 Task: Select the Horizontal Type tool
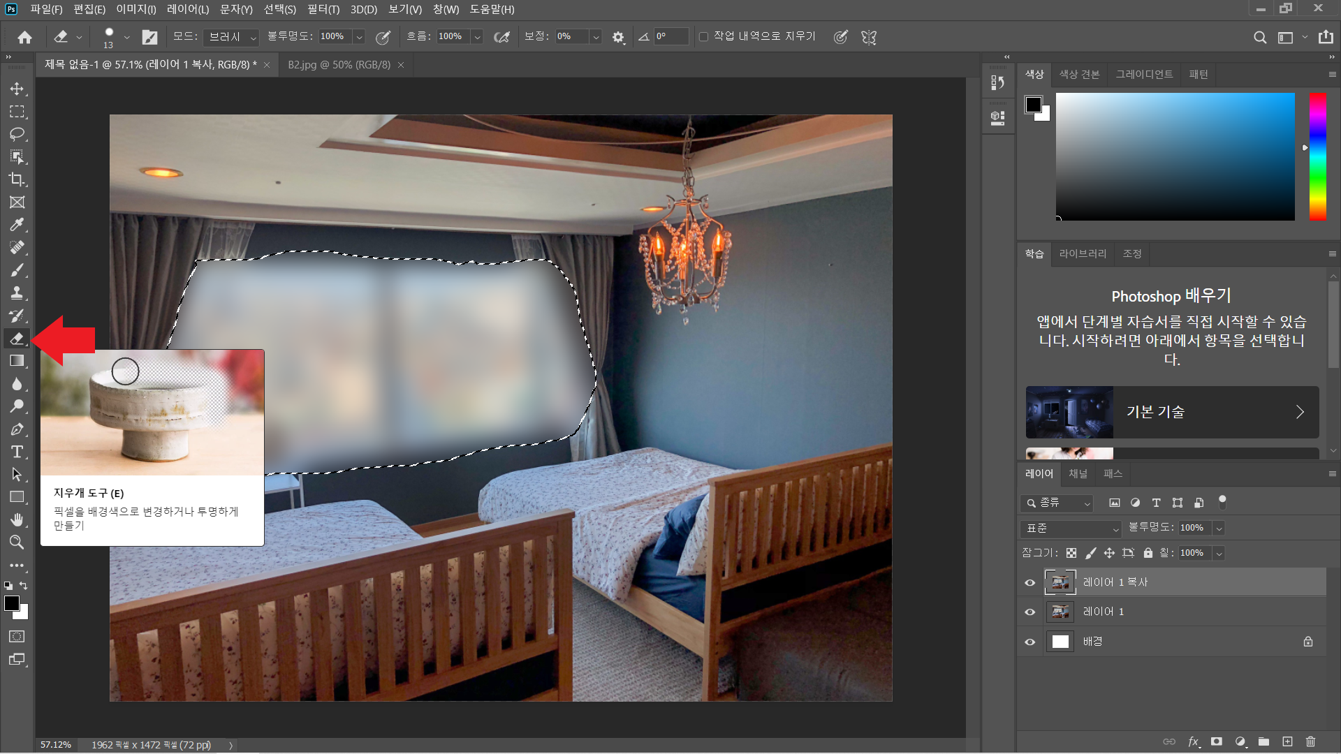click(x=17, y=452)
